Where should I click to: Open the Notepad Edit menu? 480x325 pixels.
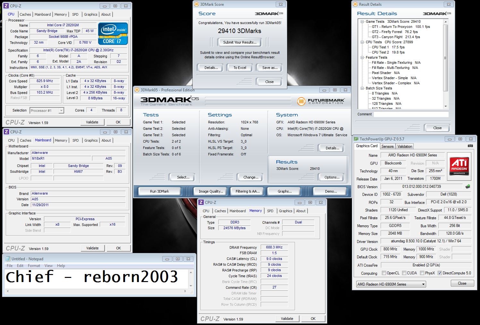[x=20, y=266]
